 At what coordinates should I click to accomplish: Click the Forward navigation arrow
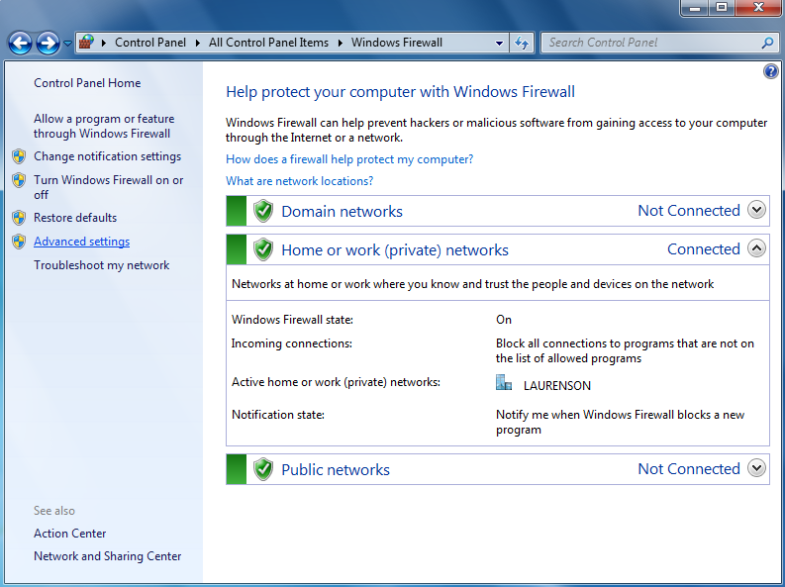click(49, 43)
